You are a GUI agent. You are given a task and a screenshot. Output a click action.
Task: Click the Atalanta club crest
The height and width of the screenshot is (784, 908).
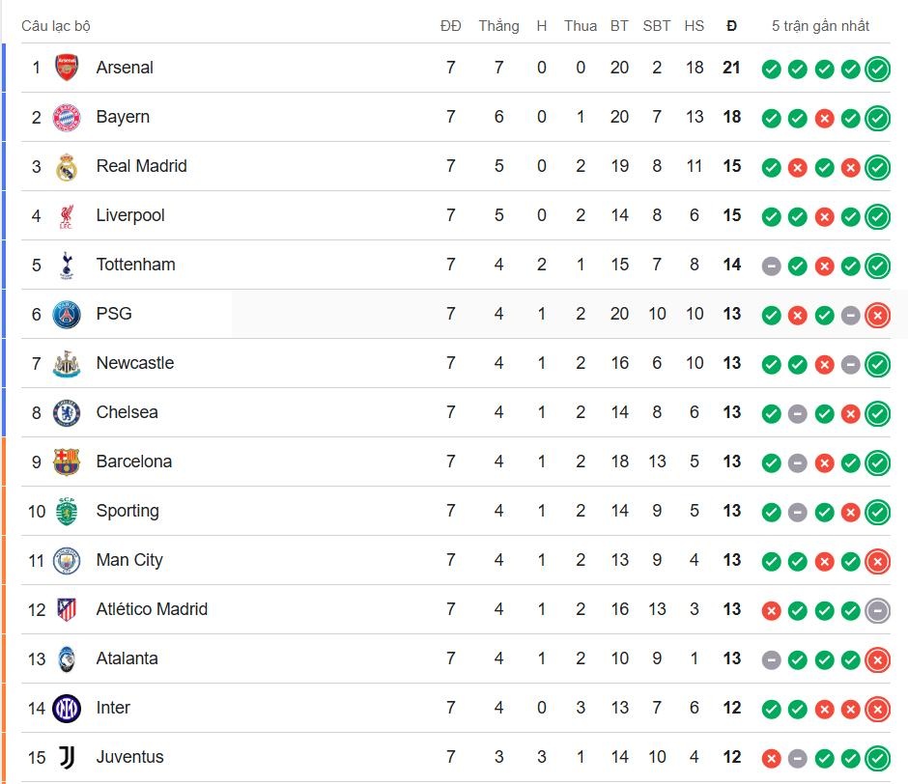65,658
